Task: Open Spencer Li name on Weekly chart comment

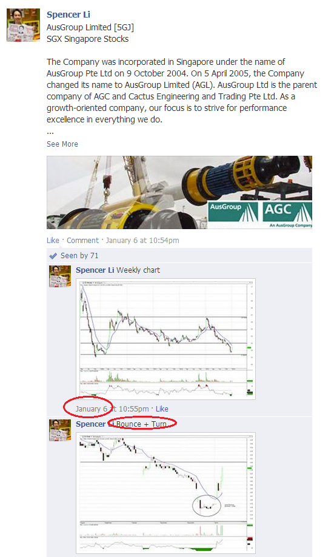Action: (95, 270)
